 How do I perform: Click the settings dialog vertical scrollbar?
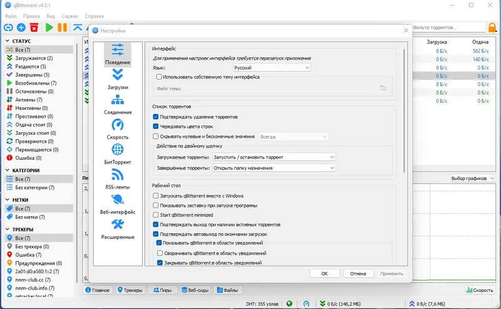click(x=404, y=111)
